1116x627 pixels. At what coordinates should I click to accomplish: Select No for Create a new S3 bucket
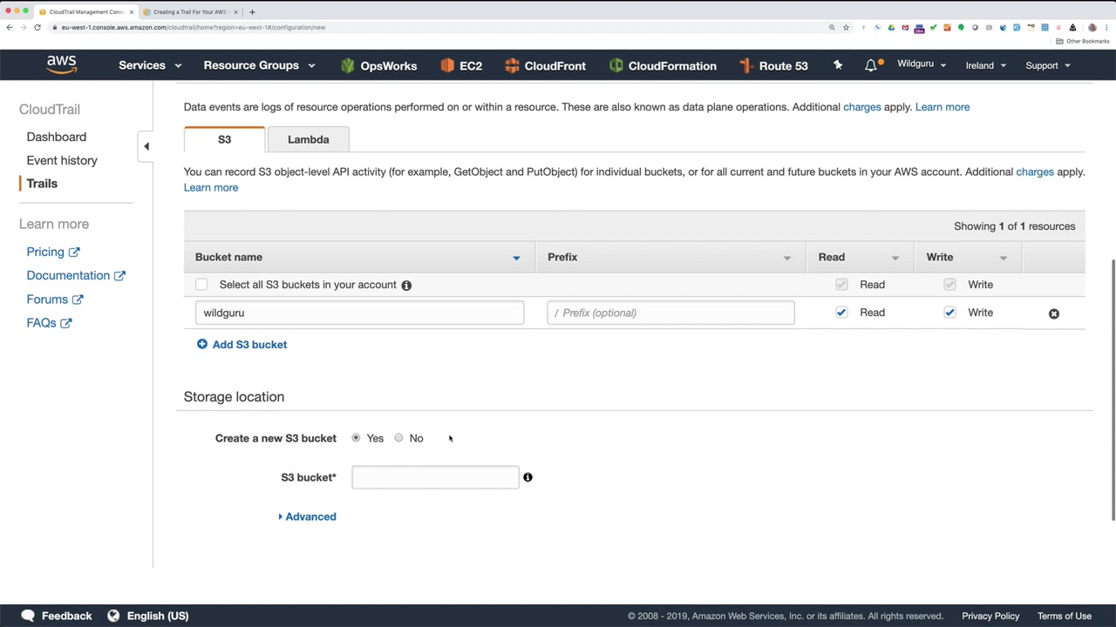coord(398,438)
